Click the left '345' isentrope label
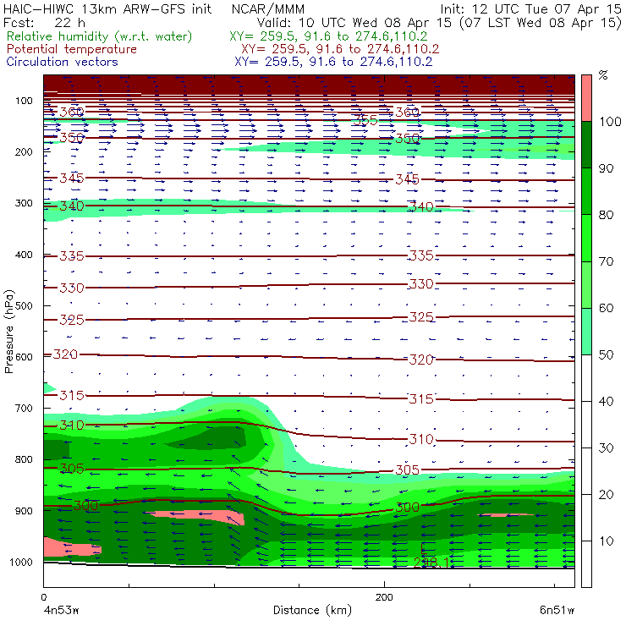 point(72,178)
